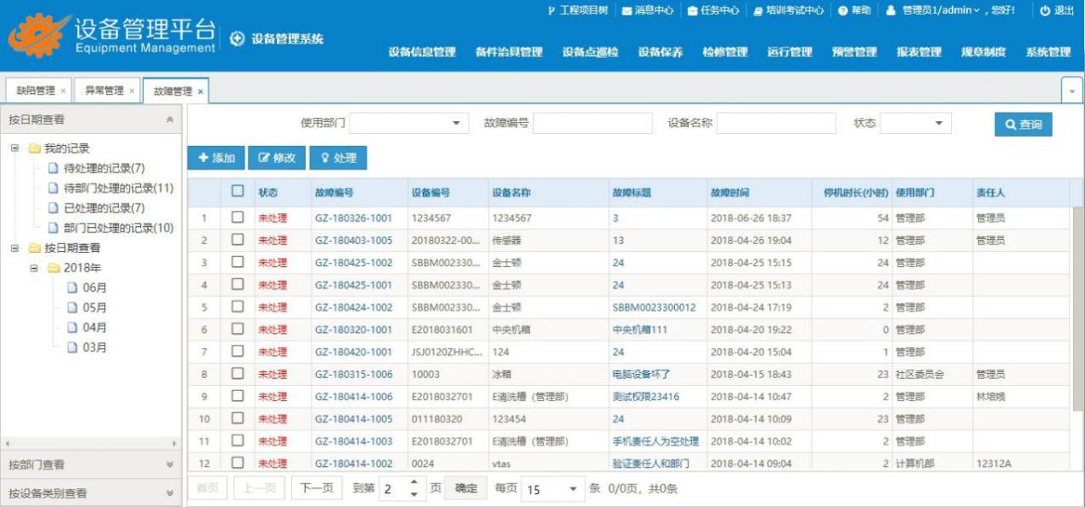Screen dimensions: 1085x507
Task: Click the 查询 search button
Action: tap(1023, 125)
